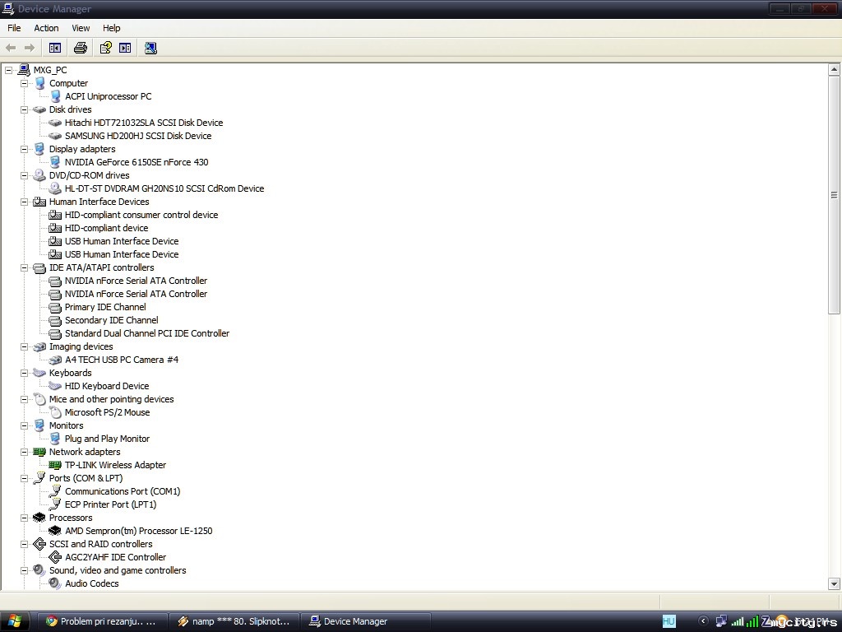Collapse the Ports (COM & LPT) category
Screen dimensions: 842x632
[x=24, y=478]
